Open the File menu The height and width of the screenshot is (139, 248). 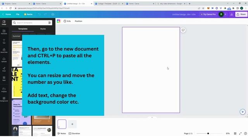pos(17,14)
